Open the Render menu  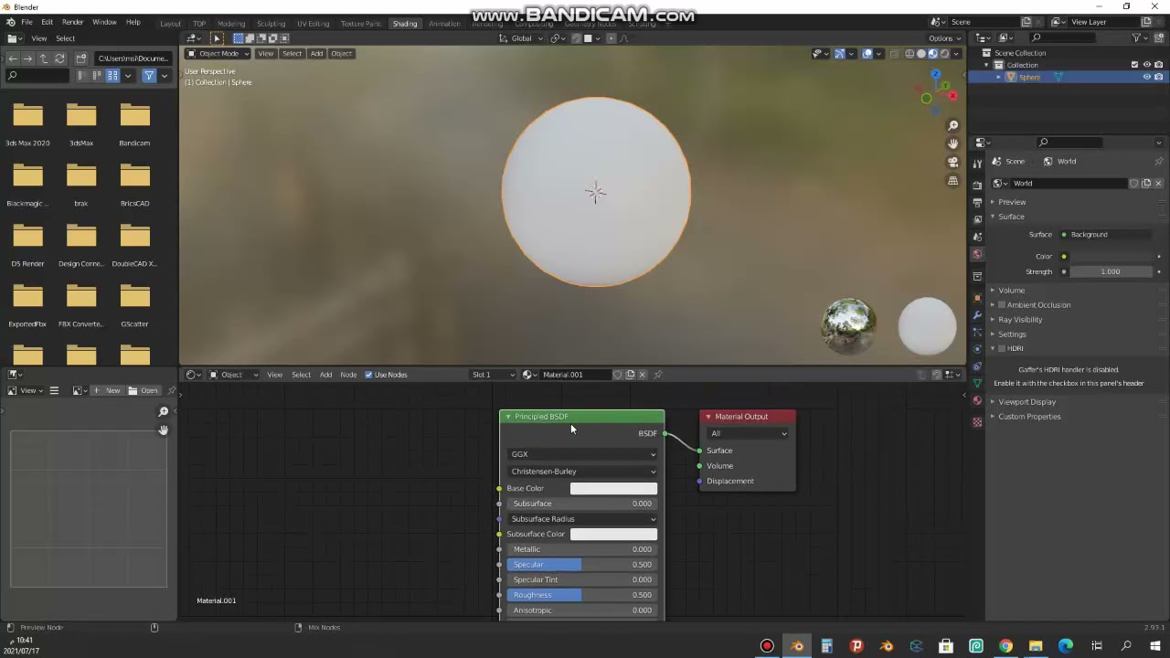tap(72, 22)
